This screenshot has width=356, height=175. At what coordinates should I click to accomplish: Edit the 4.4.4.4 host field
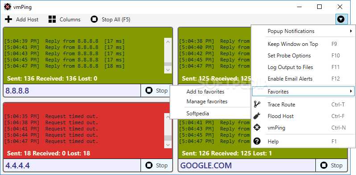tap(72, 166)
